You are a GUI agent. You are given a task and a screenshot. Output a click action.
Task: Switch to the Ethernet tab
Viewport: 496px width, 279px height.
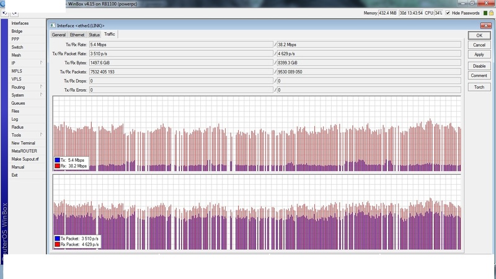[x=77, y=35]
